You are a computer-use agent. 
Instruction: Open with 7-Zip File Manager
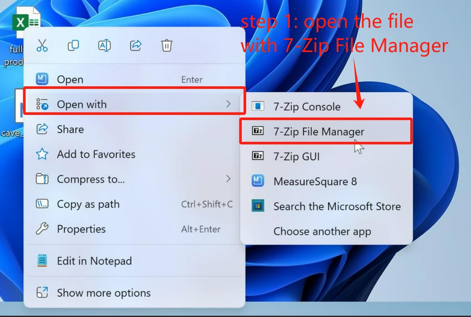326,131
